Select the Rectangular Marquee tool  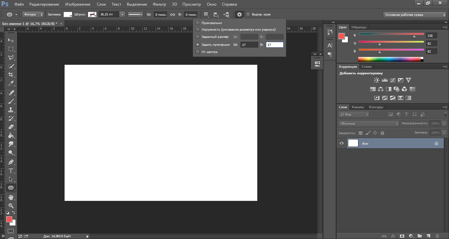pyautogui.click(x=11, y=49)
